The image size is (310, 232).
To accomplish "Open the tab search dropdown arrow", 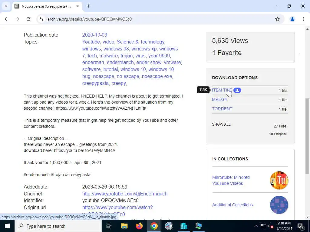I will coord(6,6).
